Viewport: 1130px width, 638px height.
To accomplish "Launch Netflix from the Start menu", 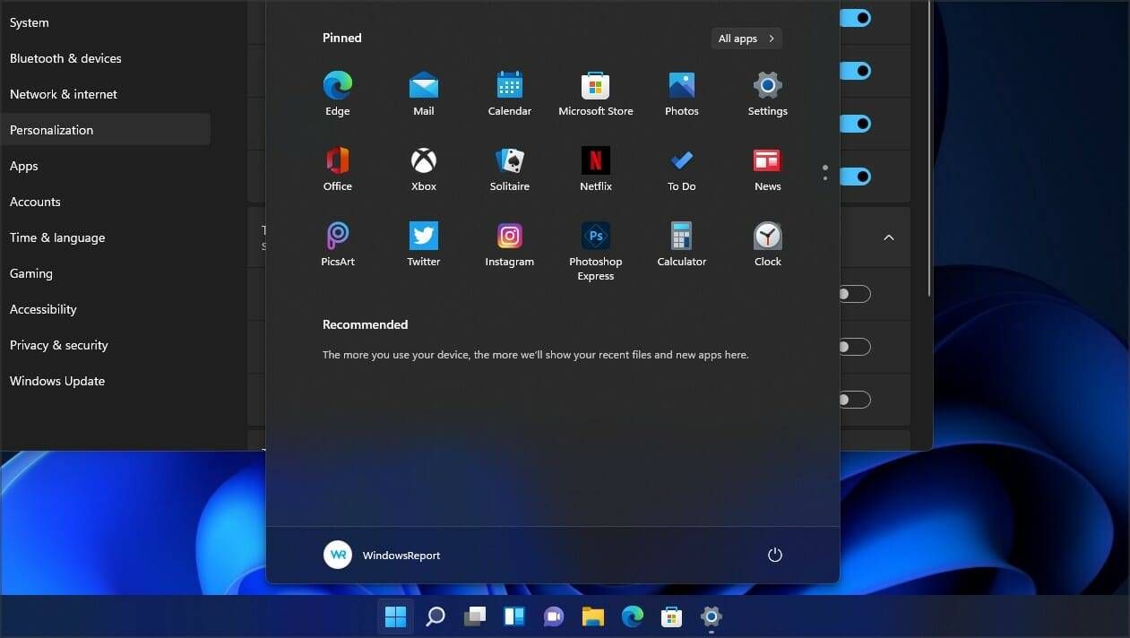I will tap(595, 163).
